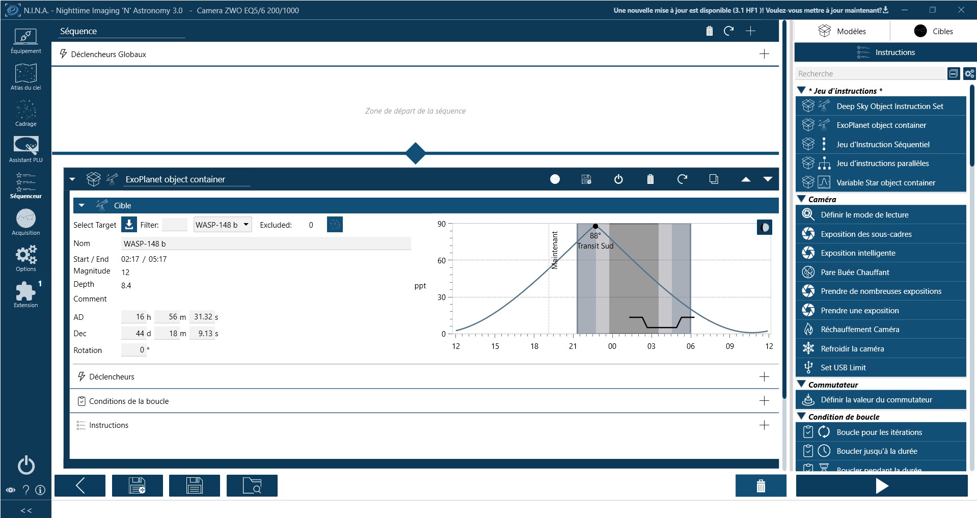
Task: Start the sequence with play button
Action: (x=881, y=486)
